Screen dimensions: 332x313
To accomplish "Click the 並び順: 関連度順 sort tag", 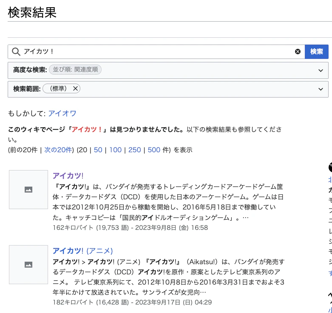I will [x=75, y=70].
